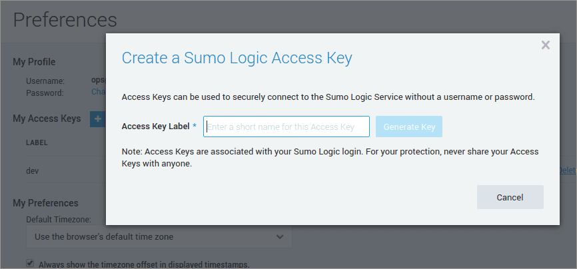Click the Access Key Label field caption
This screenshot has height=269, width=577.
click(x=155, y=127)
